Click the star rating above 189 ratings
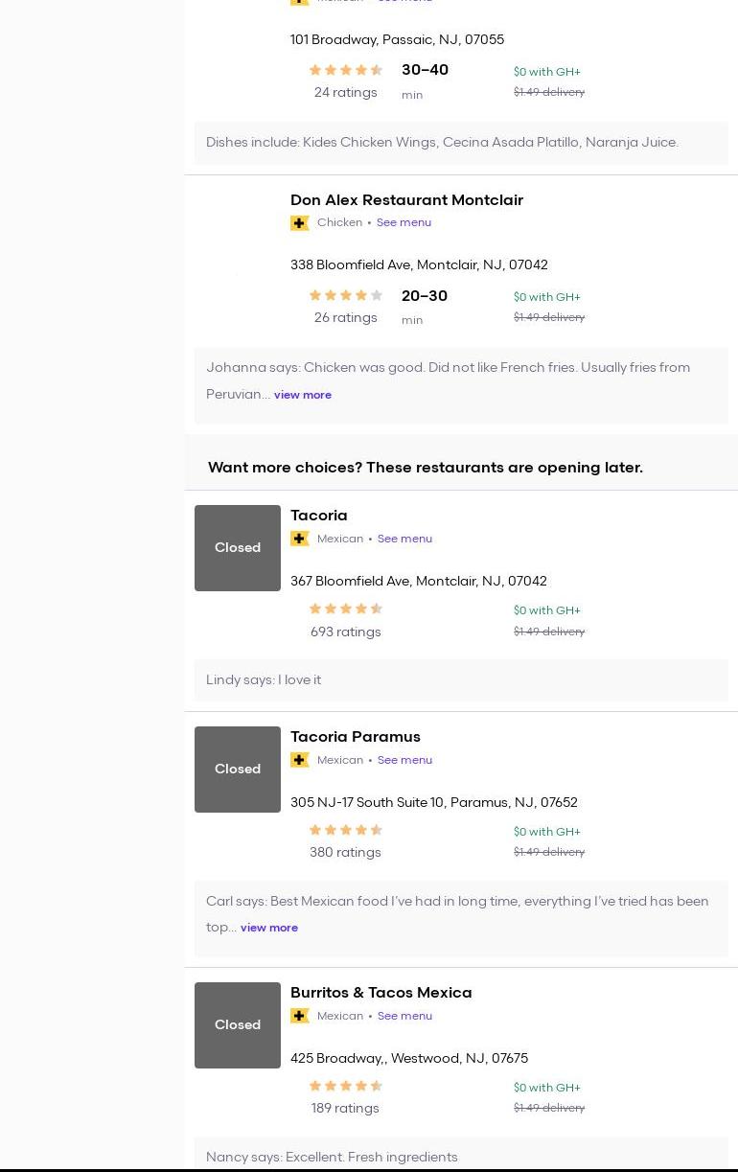This screenshot has width=738, height=1172. click(346, 1086)
